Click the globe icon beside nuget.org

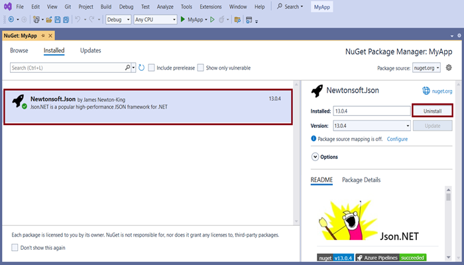[426, 91]
